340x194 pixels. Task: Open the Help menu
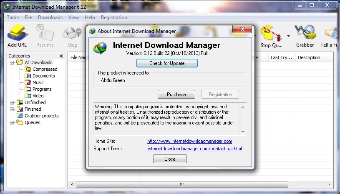[90, 17]
